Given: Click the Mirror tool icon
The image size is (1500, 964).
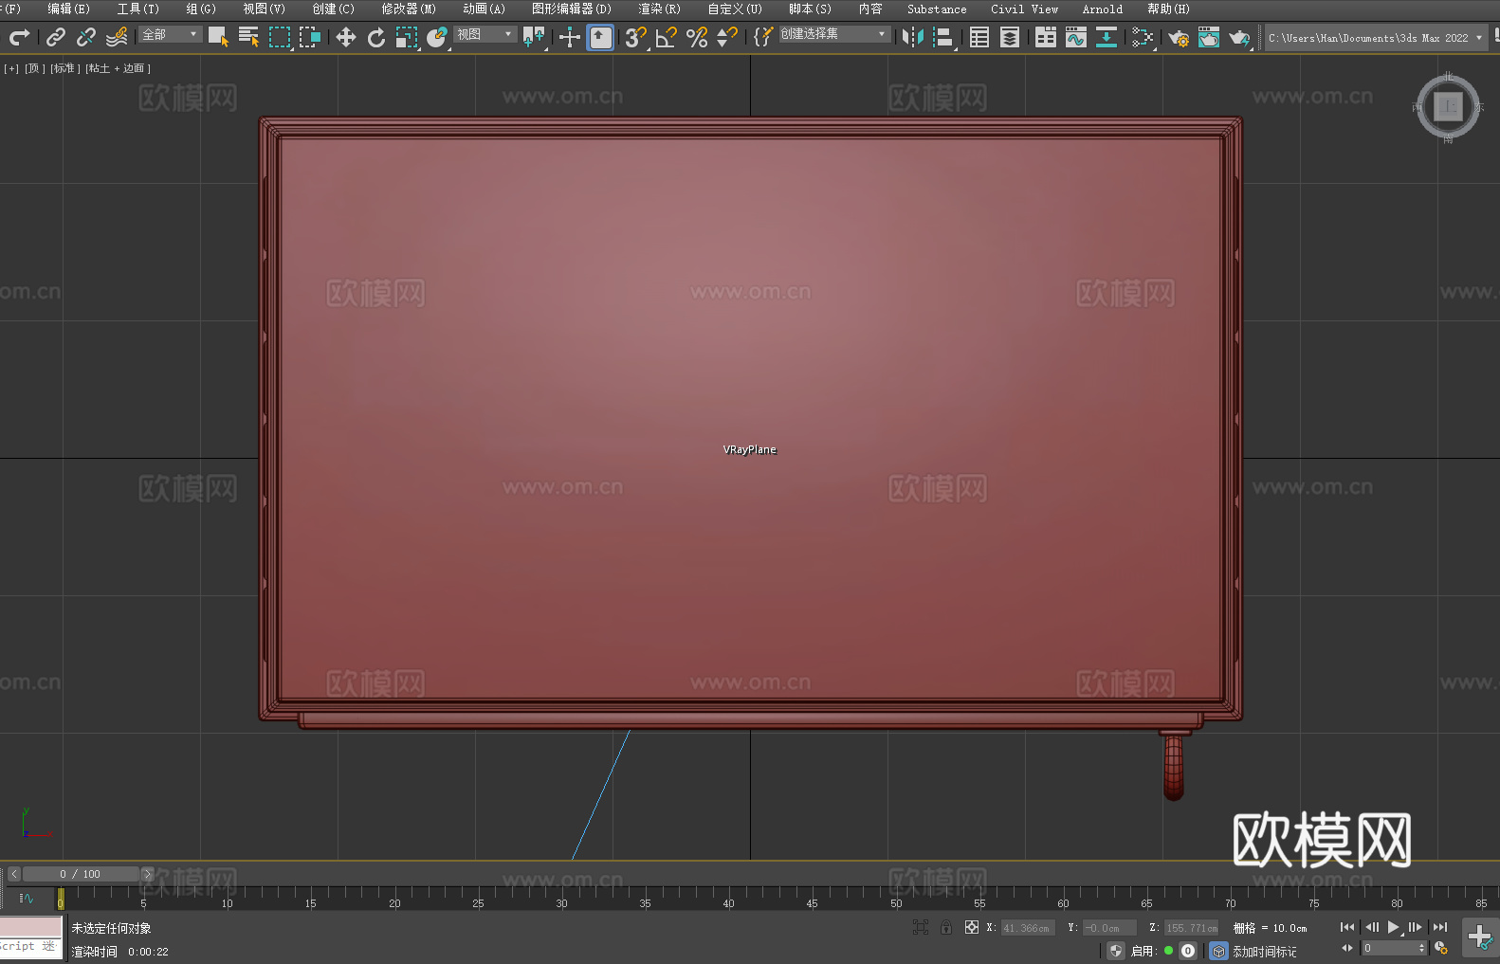Looking at the screenshot, I should pyautogui.click(x=913, y=37).
